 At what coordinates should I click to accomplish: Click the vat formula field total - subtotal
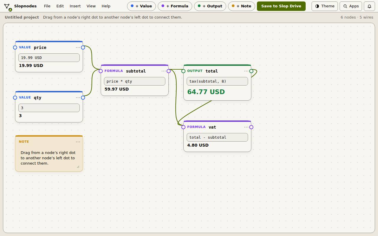click(x=217, y=137)
